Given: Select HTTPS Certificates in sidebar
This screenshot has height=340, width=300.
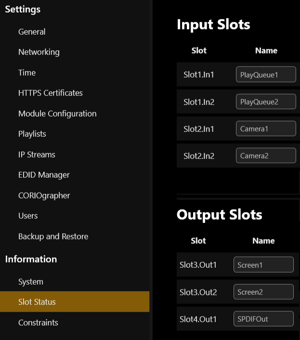Looking at the screenshot, I should [51, 93].
